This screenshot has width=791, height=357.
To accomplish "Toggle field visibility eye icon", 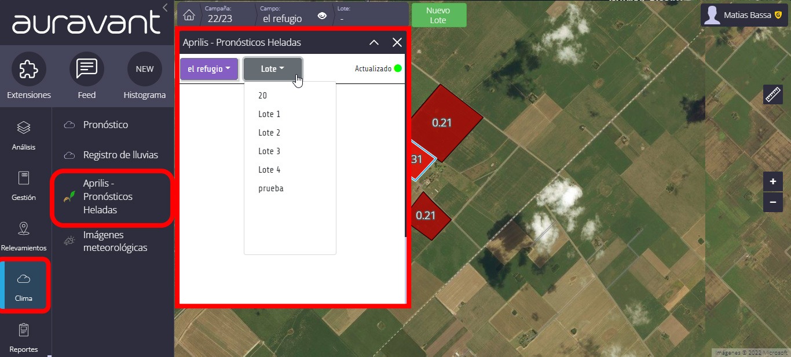I will 322,16.
